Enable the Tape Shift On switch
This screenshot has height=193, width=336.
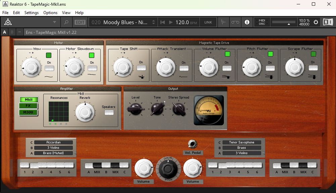coord(141,68)
